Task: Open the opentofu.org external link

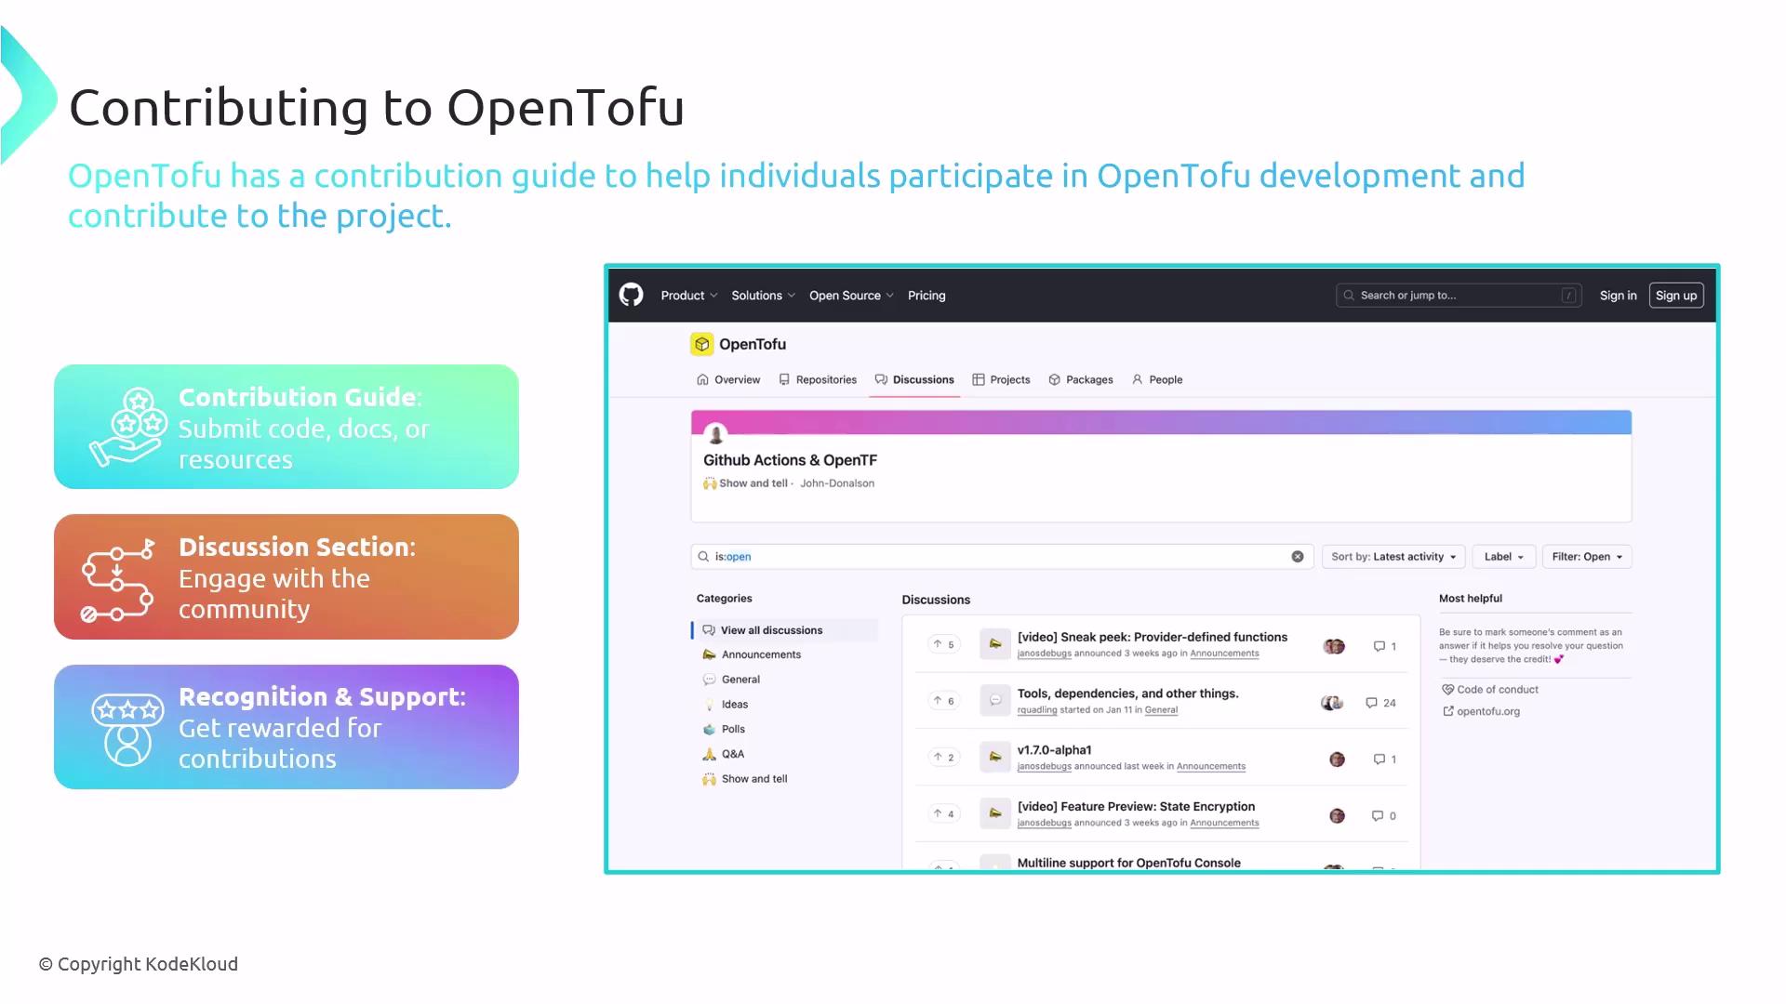Action: pos(1487,711)
